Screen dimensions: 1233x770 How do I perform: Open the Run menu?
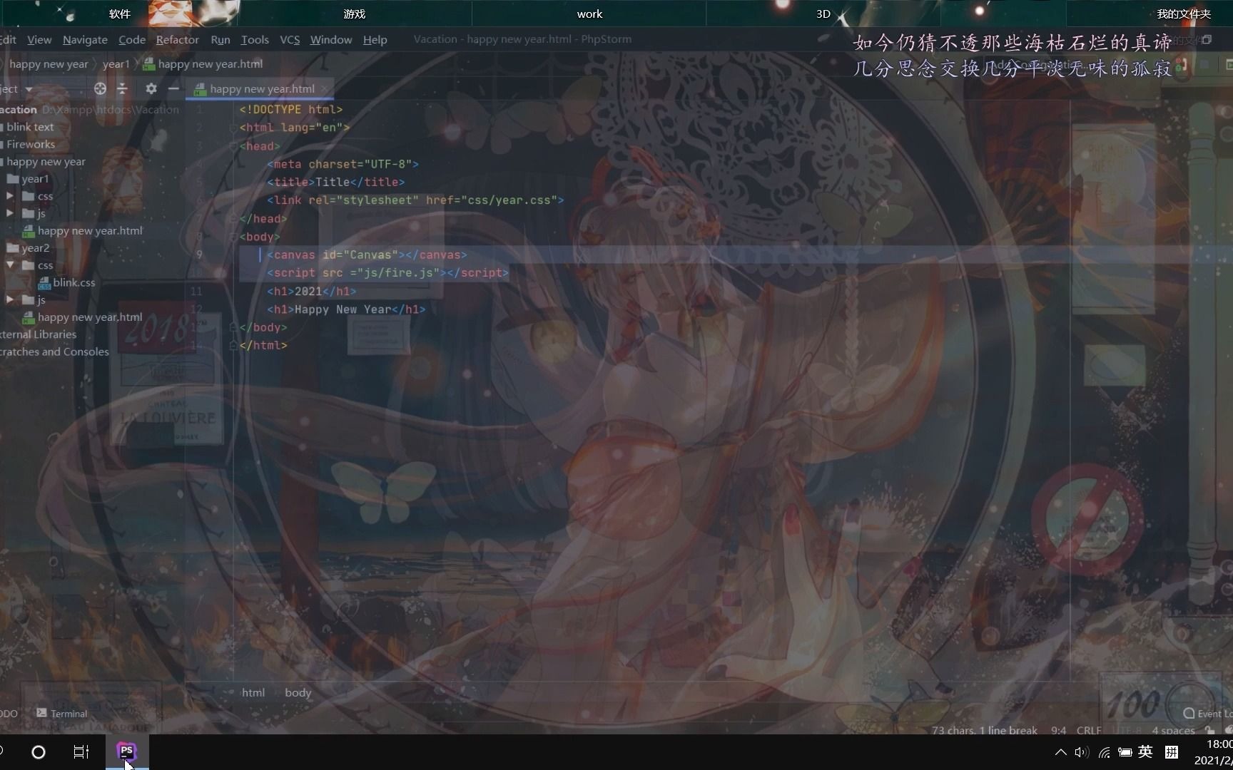tap(220, 40)
